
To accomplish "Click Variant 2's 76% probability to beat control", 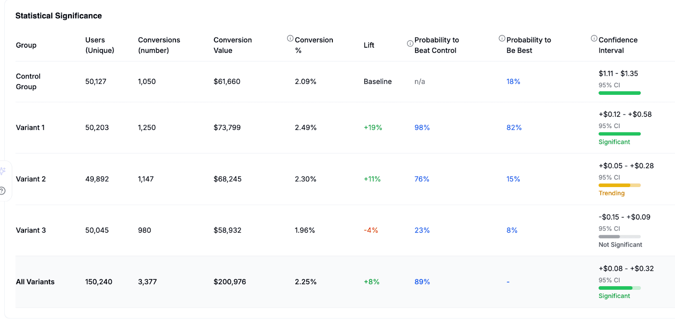I will point(421,179).
